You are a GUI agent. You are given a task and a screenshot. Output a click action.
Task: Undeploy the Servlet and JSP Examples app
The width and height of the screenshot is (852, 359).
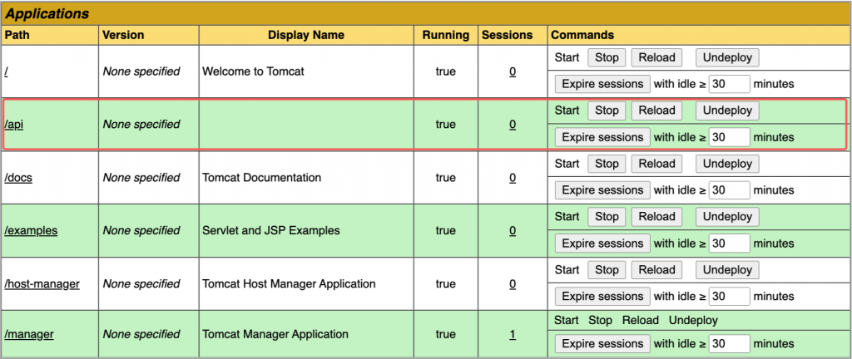(727, 217)
